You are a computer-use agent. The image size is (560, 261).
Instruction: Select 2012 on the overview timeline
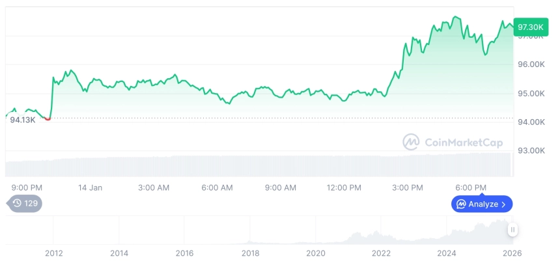[x=53, y=253]
